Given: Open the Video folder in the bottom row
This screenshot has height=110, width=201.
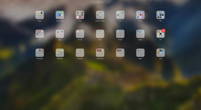Looking at the screenshot, I should coord(160,53).
